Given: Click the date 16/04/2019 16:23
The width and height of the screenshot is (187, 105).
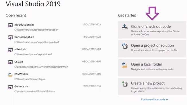Looking at the screenshot, I should pos(91,24).
